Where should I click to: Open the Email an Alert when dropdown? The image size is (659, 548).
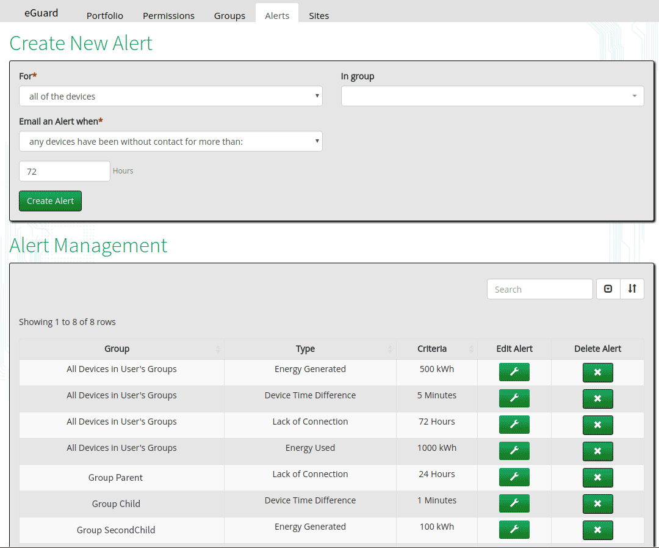(x=171, y=141)
